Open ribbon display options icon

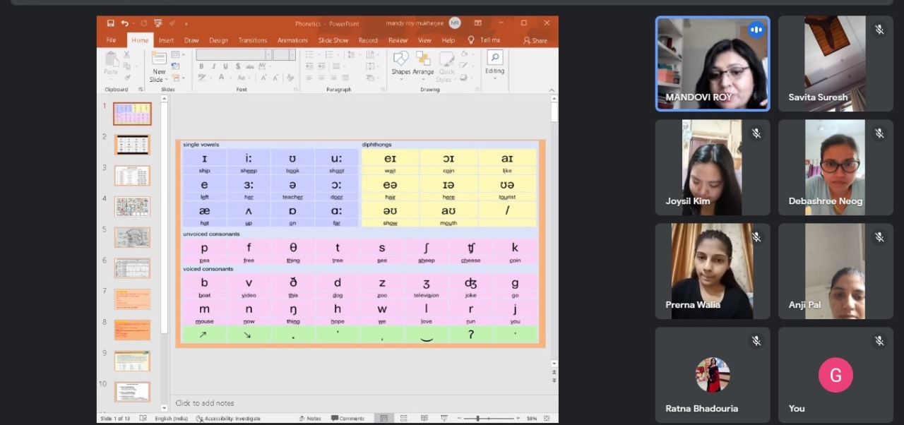(x=478, y=23)
